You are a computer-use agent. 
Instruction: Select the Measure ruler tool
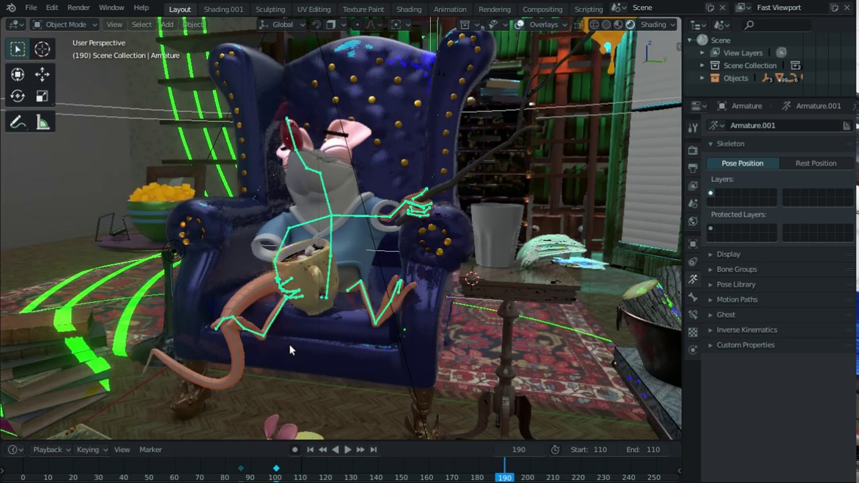point(42,122)
